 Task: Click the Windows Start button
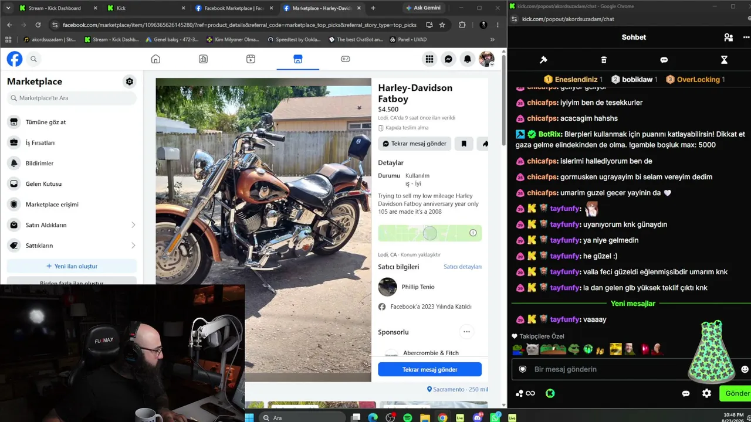pos(249,417)
